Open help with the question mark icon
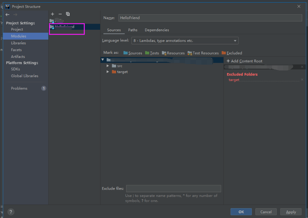The image size is (308, 218). (11, 212)
